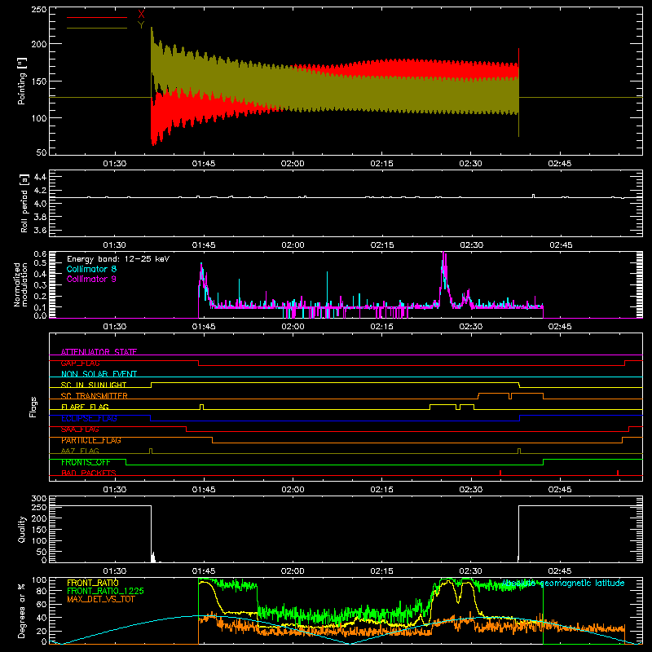Click the SAA_FLAG label
Viewport: 652px width, 652px height.
coord(80,430)
